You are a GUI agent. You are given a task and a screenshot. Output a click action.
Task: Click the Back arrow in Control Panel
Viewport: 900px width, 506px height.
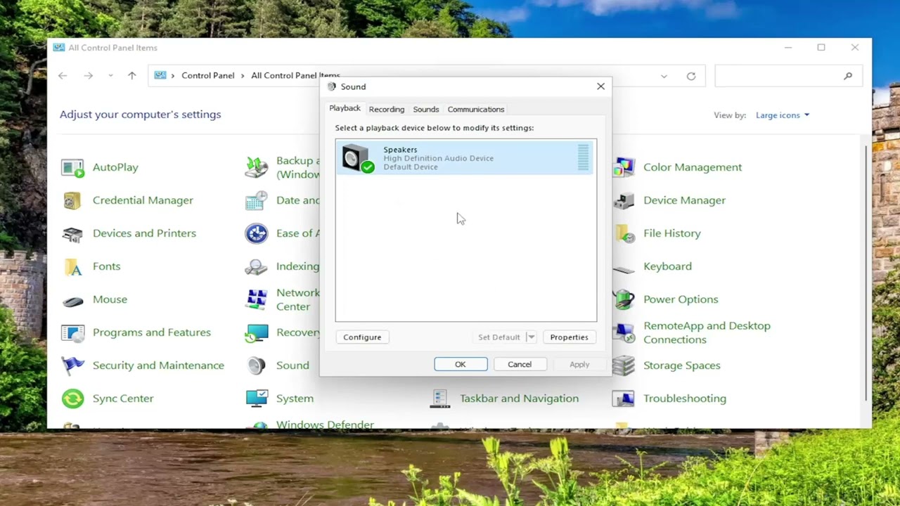(x=63, y=76)
